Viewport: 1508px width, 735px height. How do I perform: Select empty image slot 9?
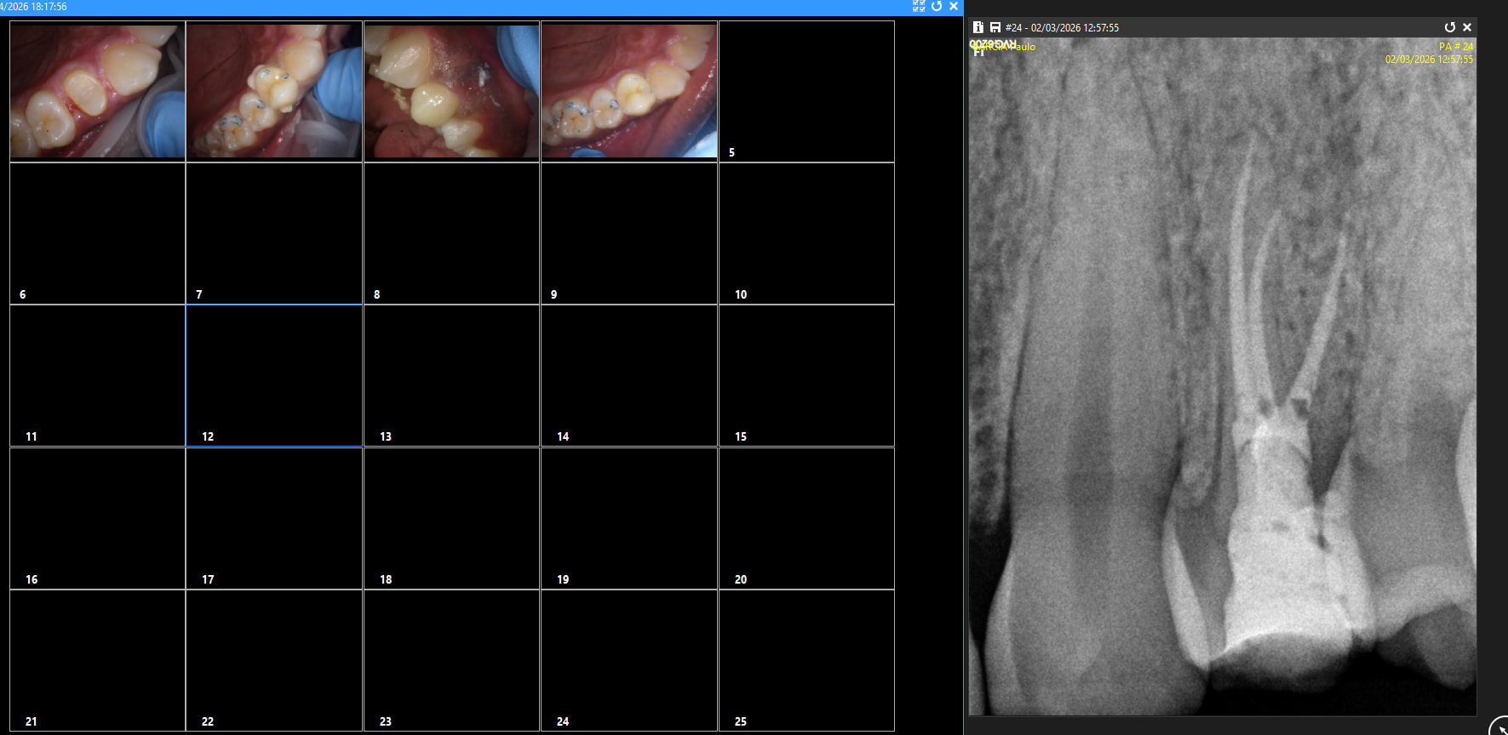point(629,233)
